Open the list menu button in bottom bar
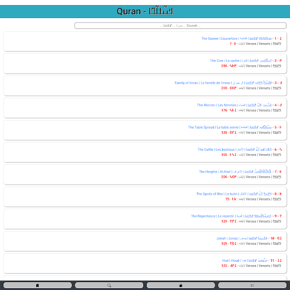290x290 pixels. pos(252,285)
